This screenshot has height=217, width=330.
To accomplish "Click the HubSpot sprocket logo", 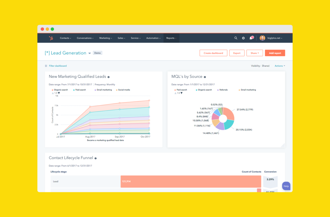I will click(x=51, y=38).
